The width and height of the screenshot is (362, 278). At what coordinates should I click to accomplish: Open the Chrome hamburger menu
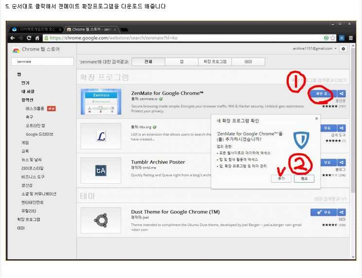pyautogui.click(x=351, y=38)
